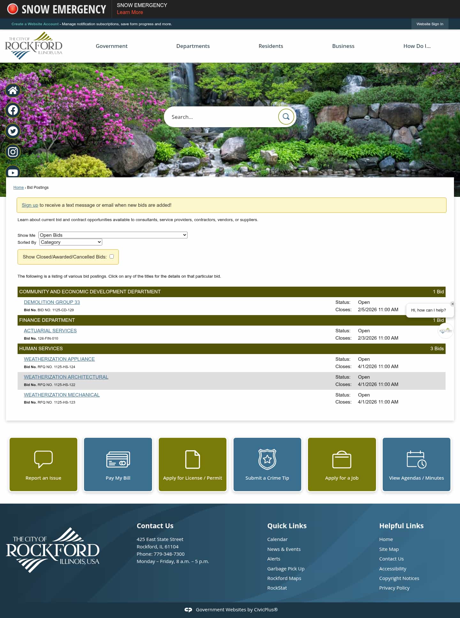
Task: Open the Government menu
Action: coord(111,46)
